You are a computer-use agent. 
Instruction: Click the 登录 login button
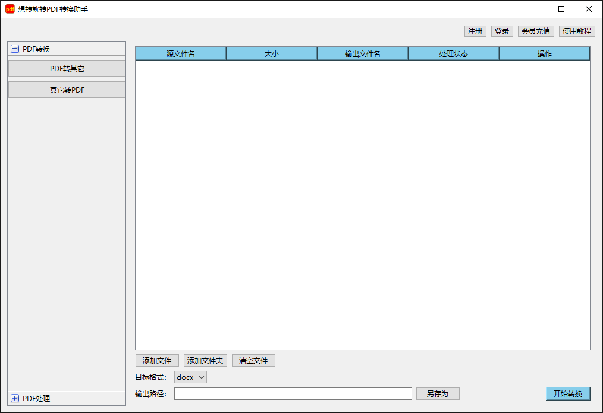(502, 31)
